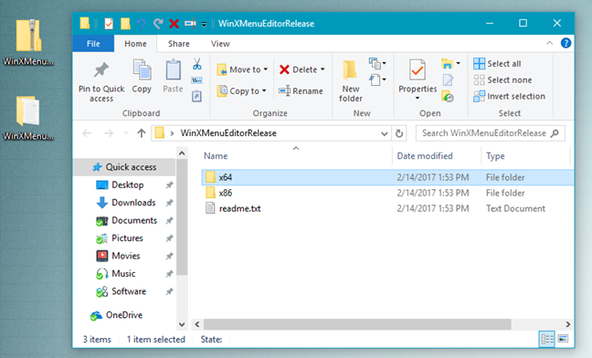Click the Undo icon in the title bar

pos(142,24)
